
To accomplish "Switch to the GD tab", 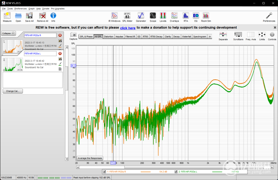I will click(x=139, y=37).
